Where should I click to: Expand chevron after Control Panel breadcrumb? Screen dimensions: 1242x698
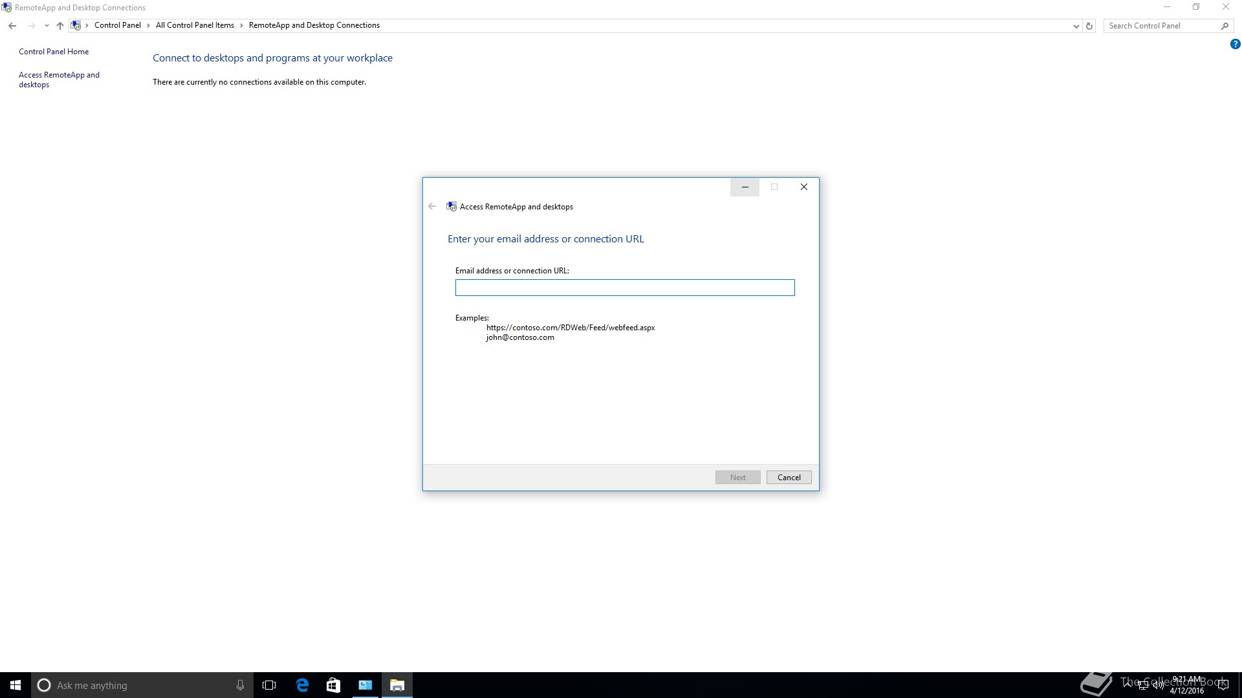coord(149,25)
